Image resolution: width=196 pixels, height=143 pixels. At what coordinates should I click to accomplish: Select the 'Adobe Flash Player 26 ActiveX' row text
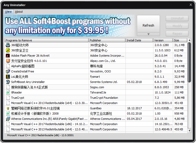click(x=30, y=56)
